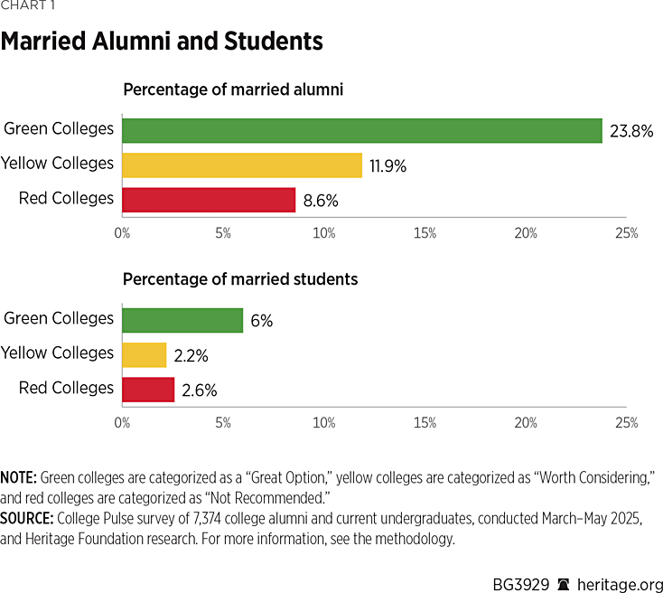Click the 8.6% data label
Viewport: 663px width, 593px height.
[x=322, y=200]
